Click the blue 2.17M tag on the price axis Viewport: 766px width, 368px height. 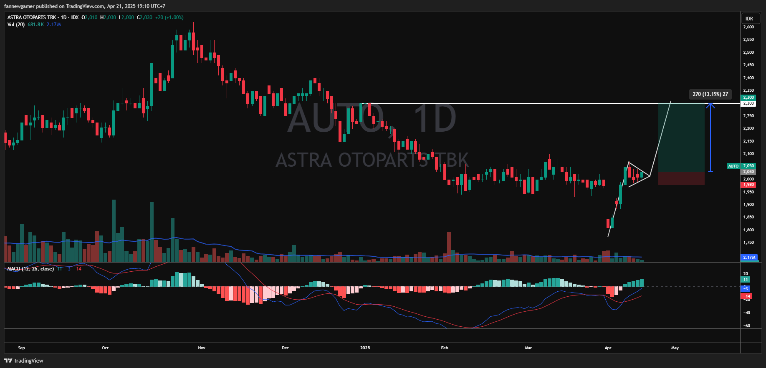tap(748, 258)
